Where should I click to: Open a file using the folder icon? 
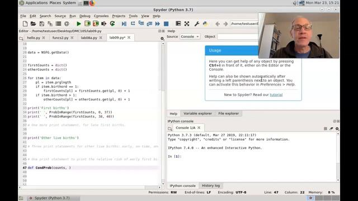coord(33,23)
